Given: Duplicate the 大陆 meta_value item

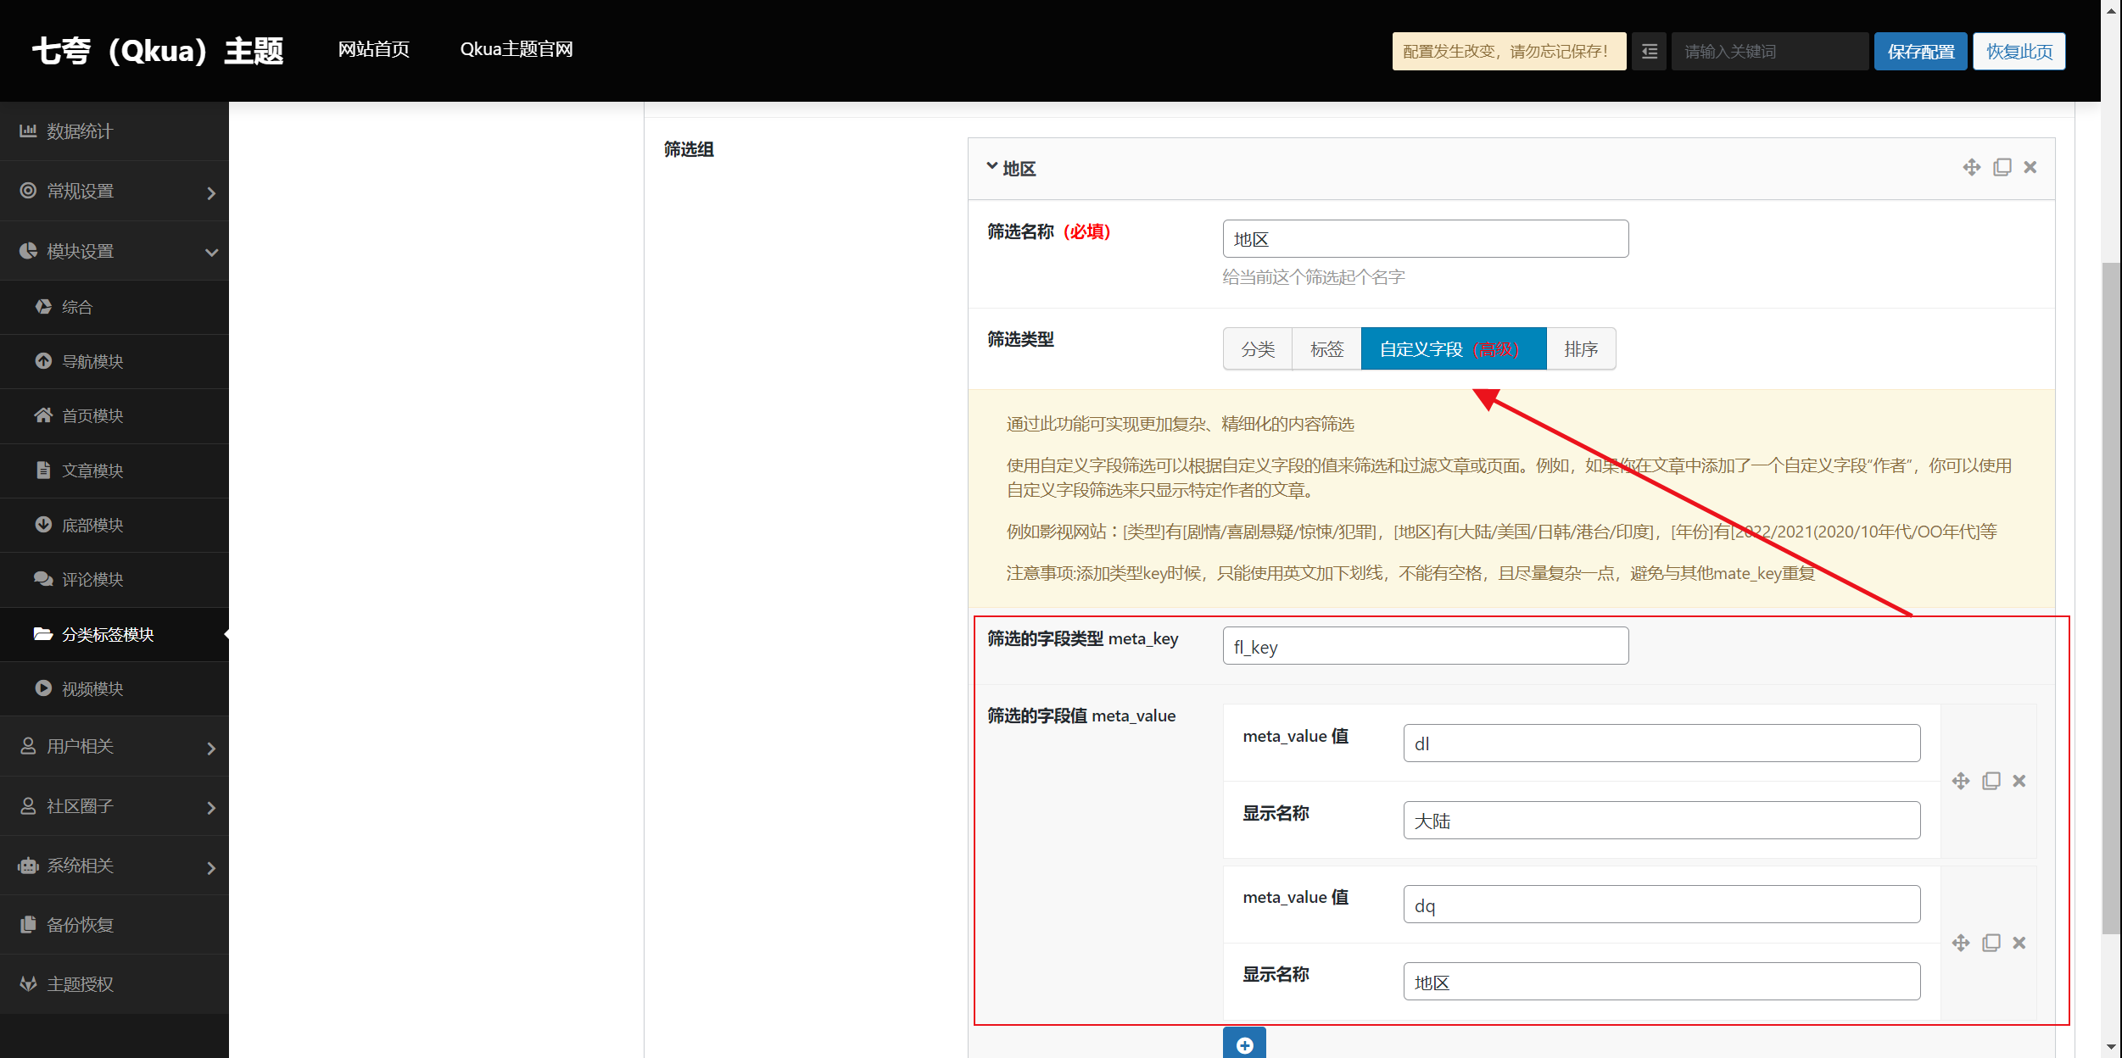Looking at the screenshot, I should 1991,781.
